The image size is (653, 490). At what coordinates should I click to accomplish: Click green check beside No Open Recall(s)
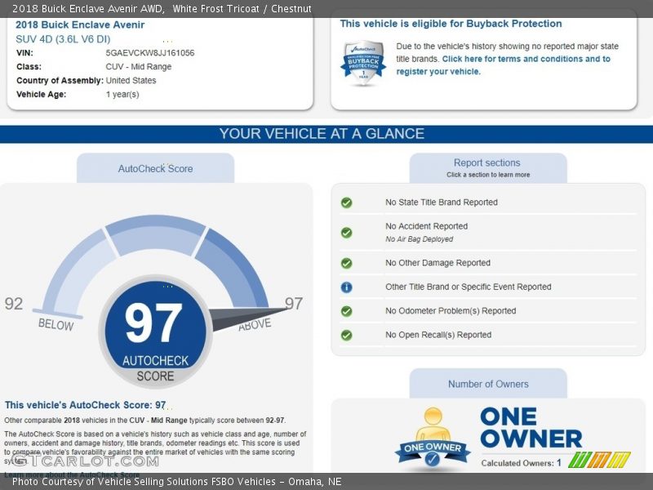[x=346, y=336]
